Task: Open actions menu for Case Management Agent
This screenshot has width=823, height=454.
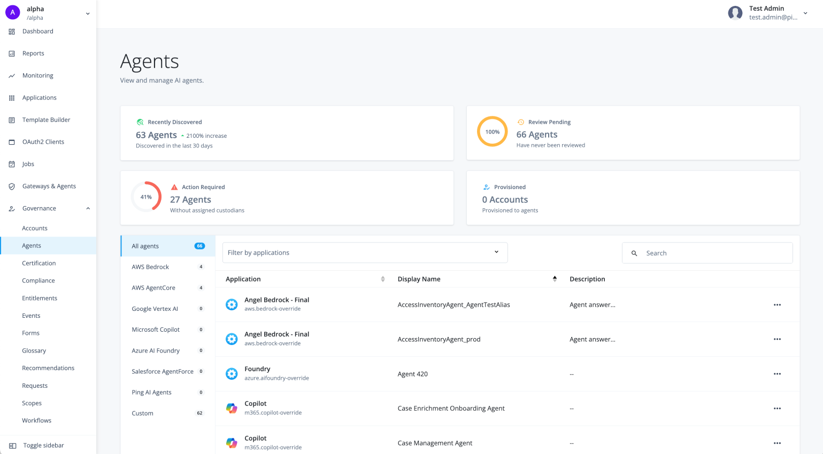Action: tap(777, 443)
